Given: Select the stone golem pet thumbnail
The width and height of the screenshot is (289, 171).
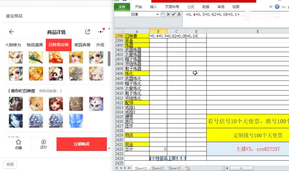Looking at the screenshot, I should [76, 104].
